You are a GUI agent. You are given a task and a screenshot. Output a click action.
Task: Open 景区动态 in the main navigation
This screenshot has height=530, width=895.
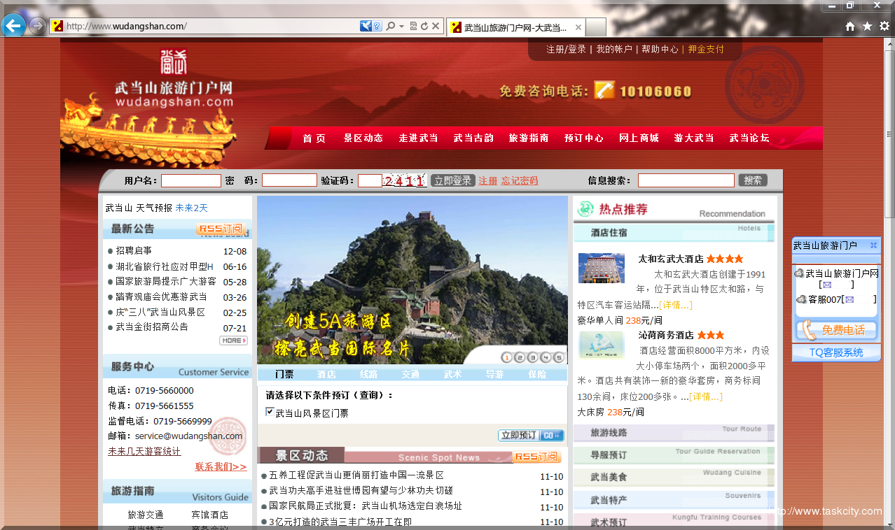[x=363, y=138]
